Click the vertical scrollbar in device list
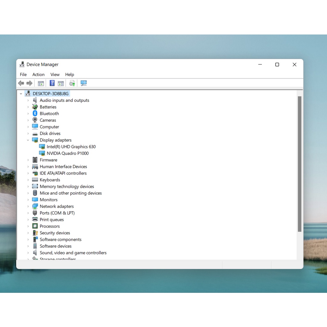327x327 pixels. (x=300, y=163)
